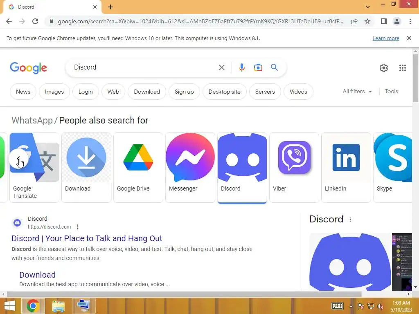Click the touch keyboard tray icon
Image resolution: width=419 pixels, height=314 pixels.
pyautogui.click(x=337, y=306)
